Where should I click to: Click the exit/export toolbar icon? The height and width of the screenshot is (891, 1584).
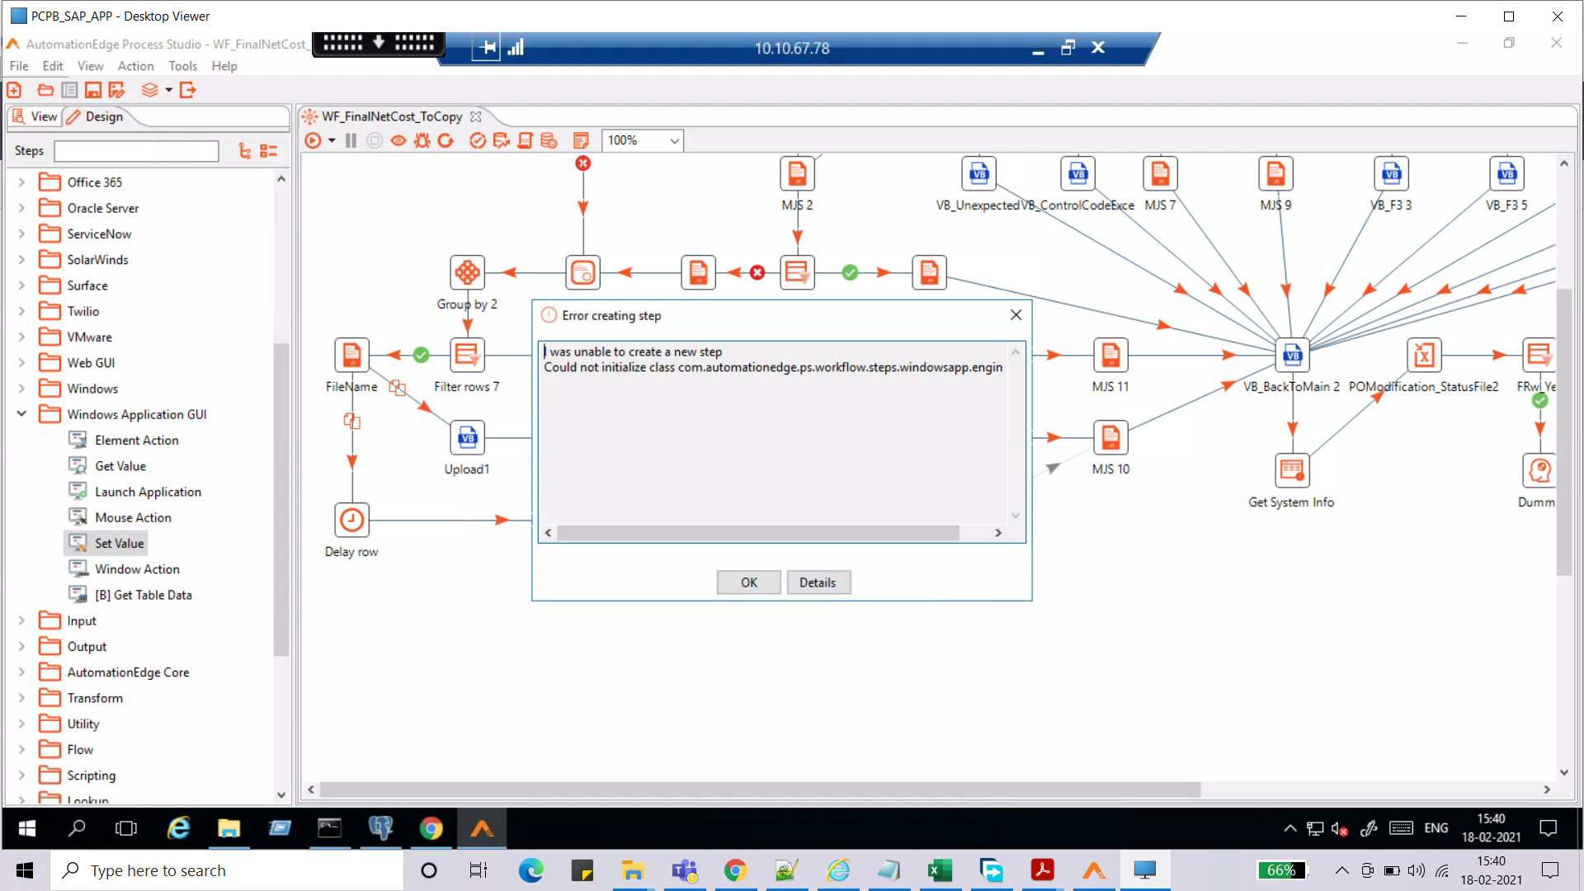point(188,90)
